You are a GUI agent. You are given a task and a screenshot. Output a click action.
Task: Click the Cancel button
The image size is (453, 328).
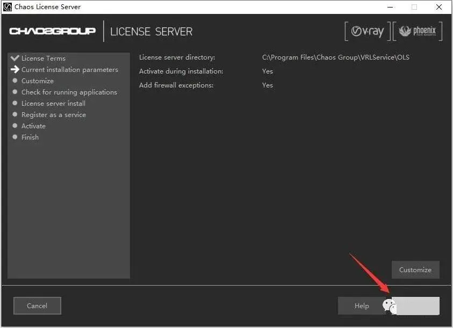(37, 305)
